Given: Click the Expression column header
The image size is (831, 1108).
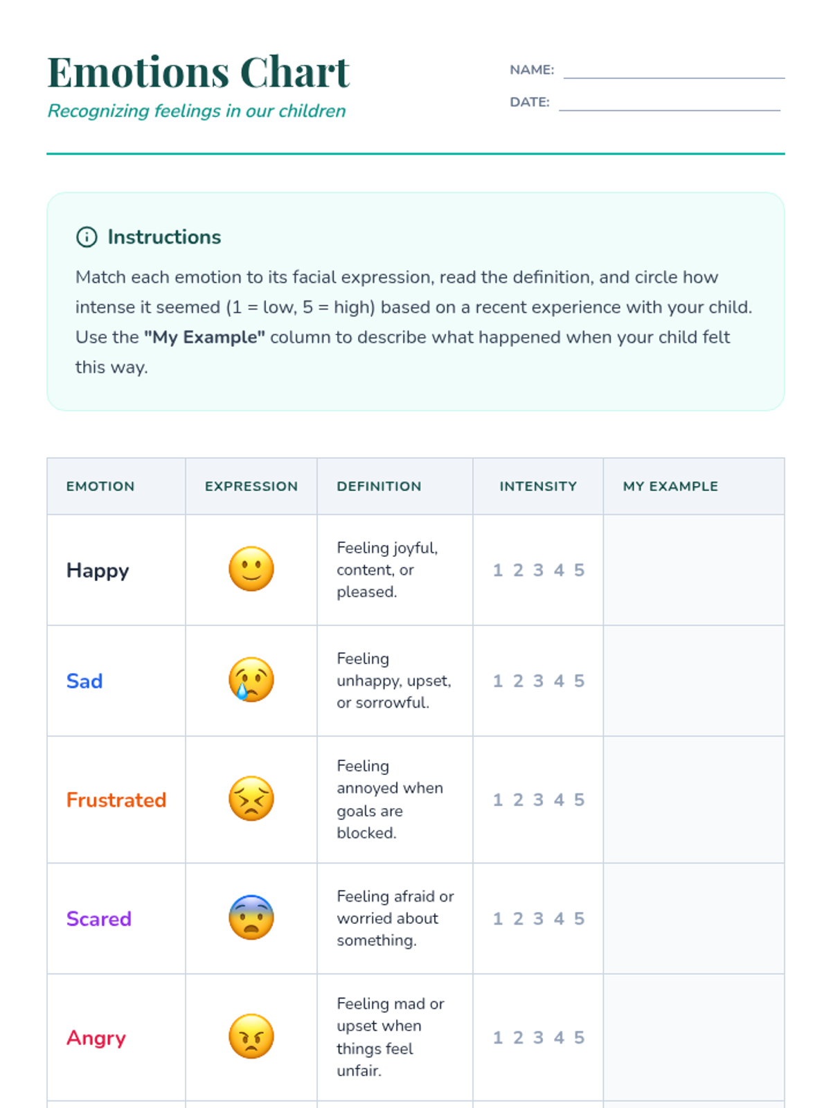Looking at the screenshot, I should (251, 486).
